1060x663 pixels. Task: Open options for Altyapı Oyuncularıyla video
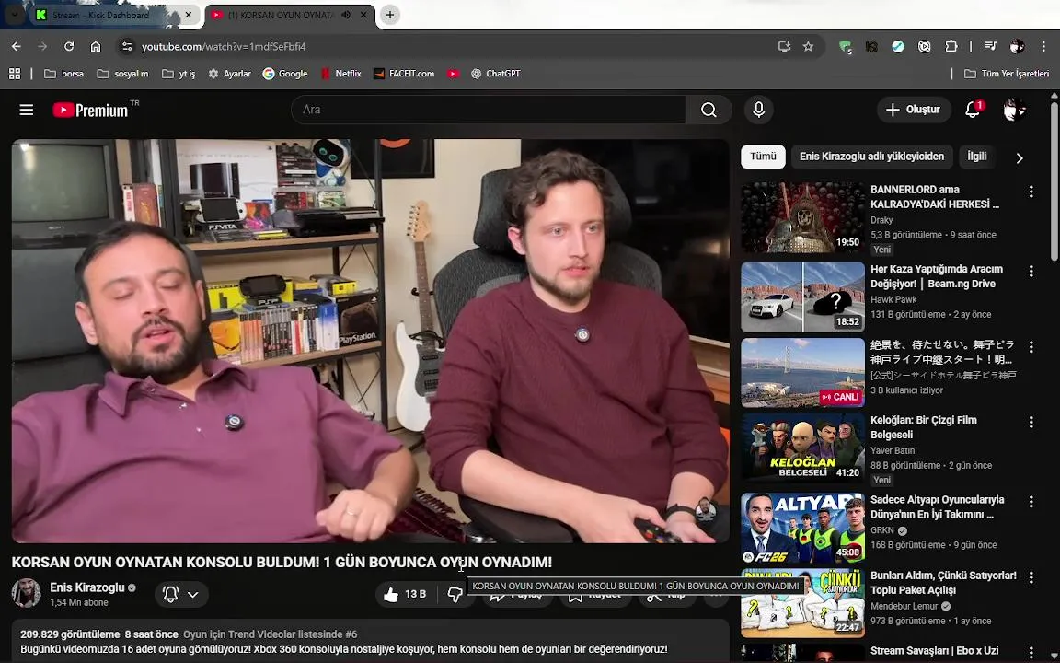[1031, 502]
